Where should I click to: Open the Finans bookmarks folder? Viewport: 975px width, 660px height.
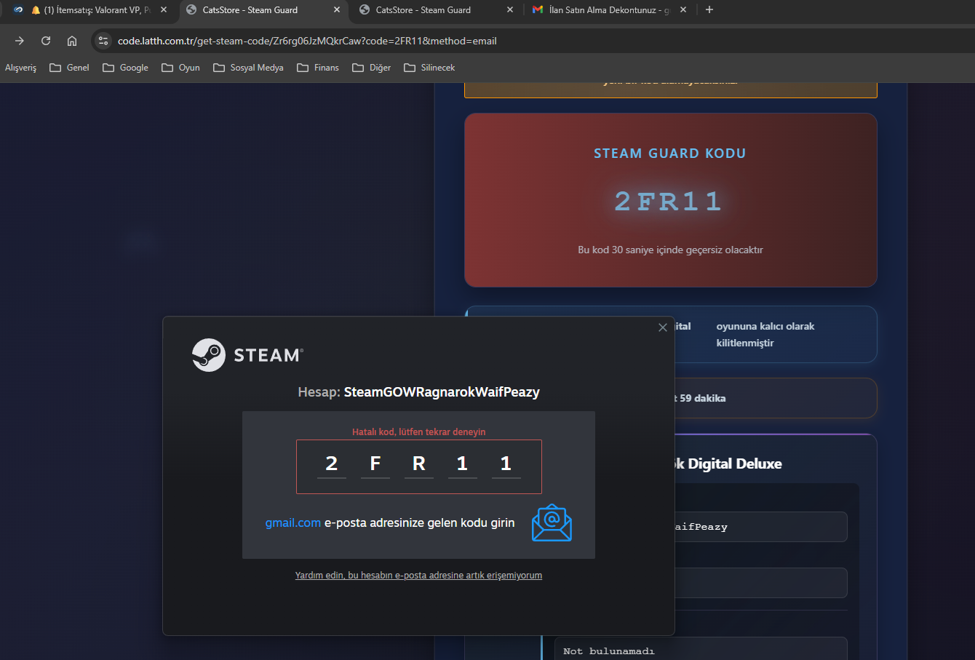coord(318,68)
